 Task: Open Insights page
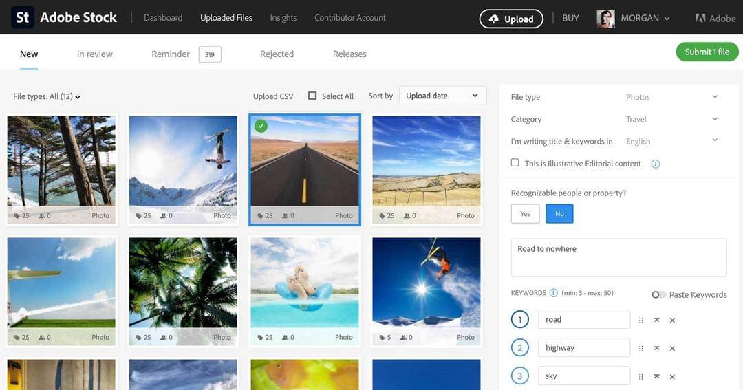click(x=283, y=17)
